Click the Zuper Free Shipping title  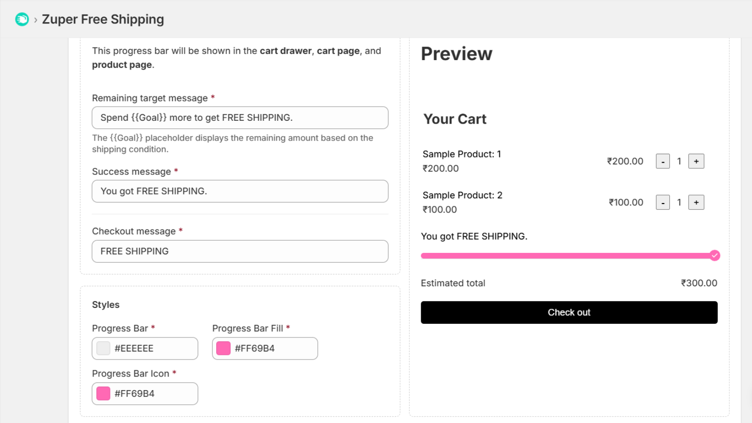[x=103, y=19]
